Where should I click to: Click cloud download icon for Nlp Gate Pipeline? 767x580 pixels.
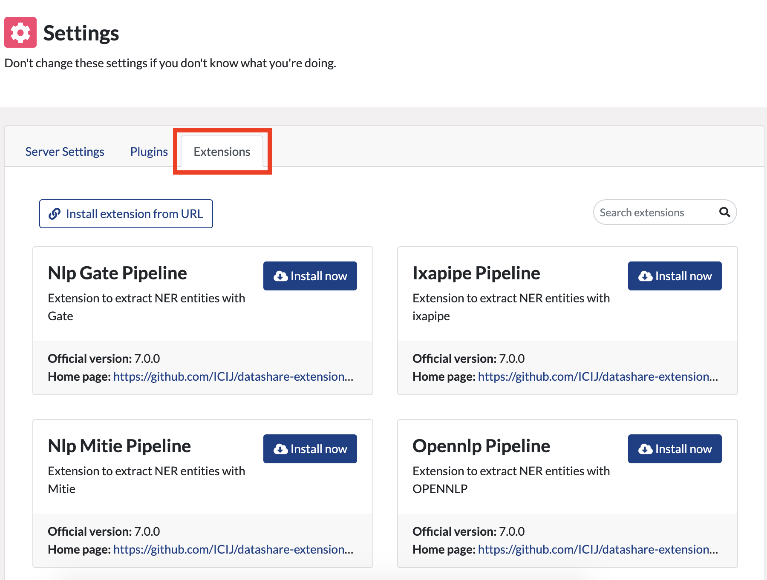click(x=280, y=276)
